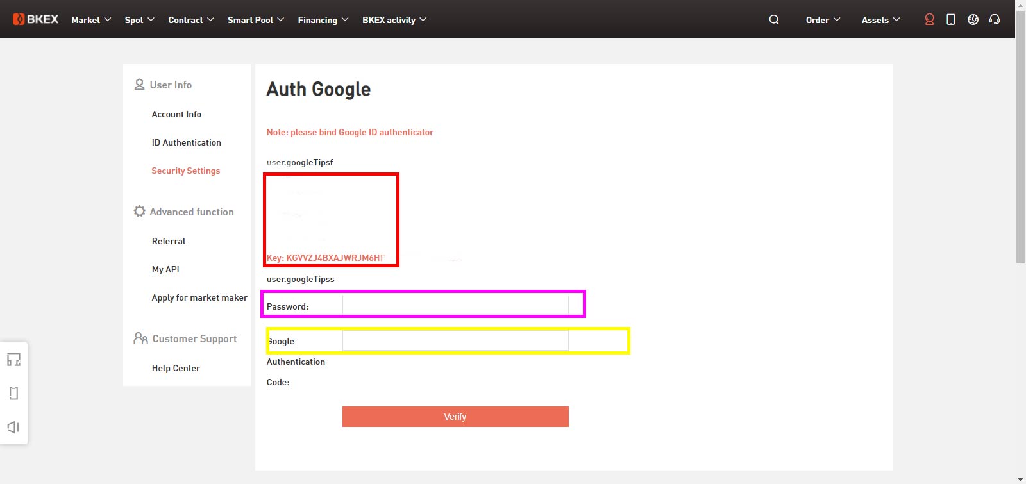Open the Referral page
Image resolution: width=1026 pixels, height=484 pixels.
pos(169,241)
